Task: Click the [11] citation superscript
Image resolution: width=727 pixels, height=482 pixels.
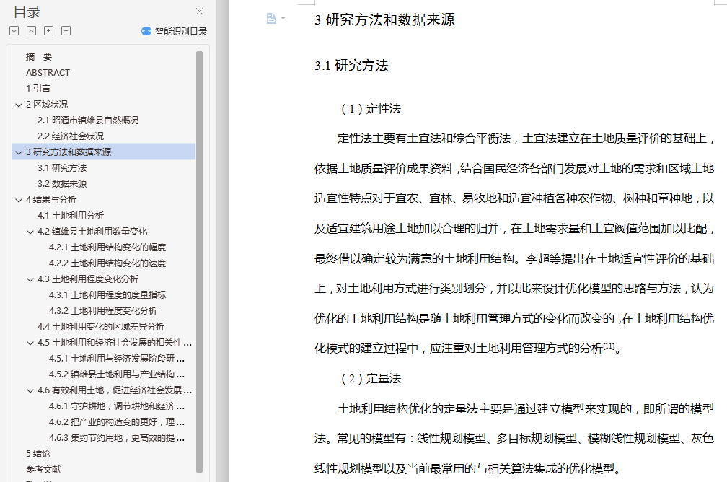Action: click(609, 346)
